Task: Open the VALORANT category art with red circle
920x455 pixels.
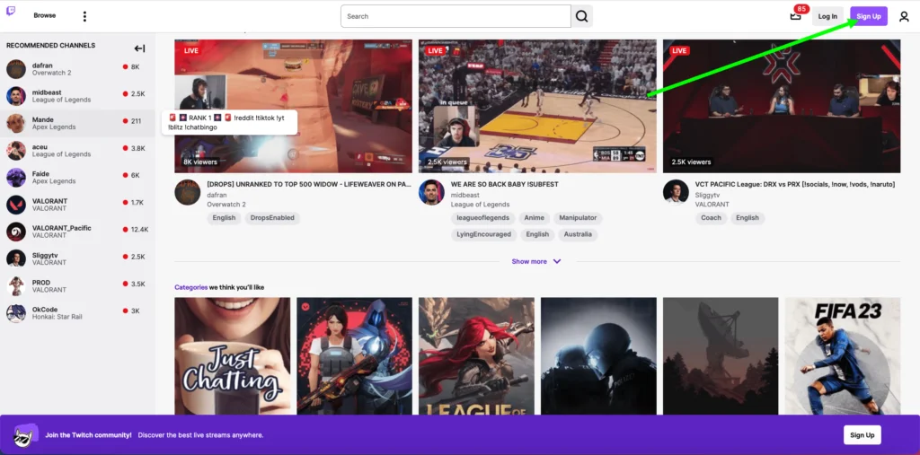Action: click(x=354, y=356)
